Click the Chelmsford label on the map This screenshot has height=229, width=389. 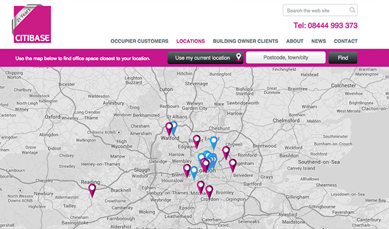click(286, 120)
